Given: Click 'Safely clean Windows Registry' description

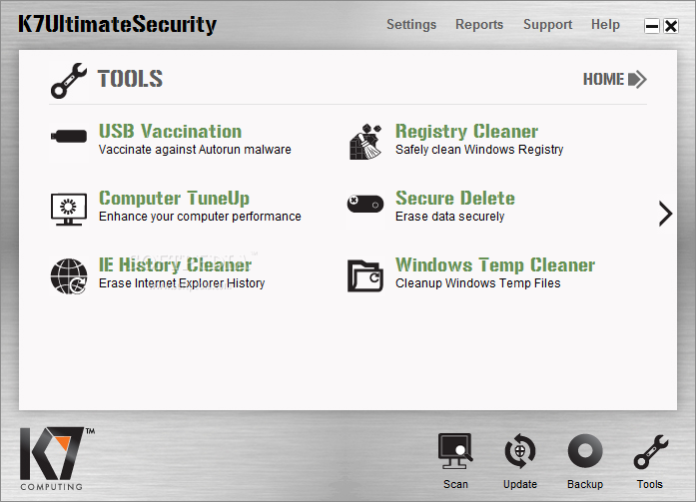Looking at the screenshot, I should [x=479, y=150].
